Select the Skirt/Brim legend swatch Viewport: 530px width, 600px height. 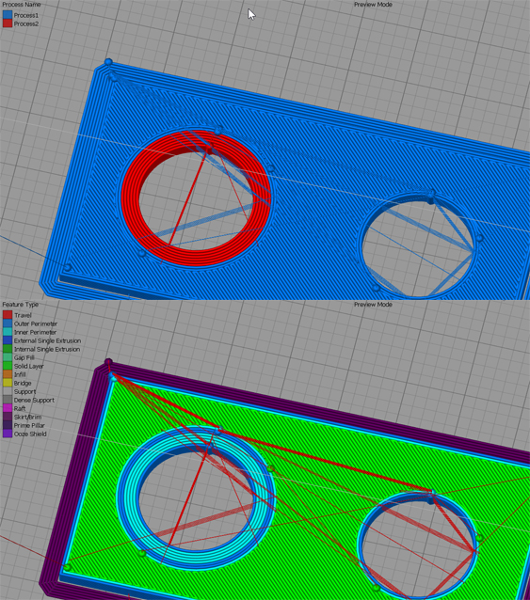[8, 417]
